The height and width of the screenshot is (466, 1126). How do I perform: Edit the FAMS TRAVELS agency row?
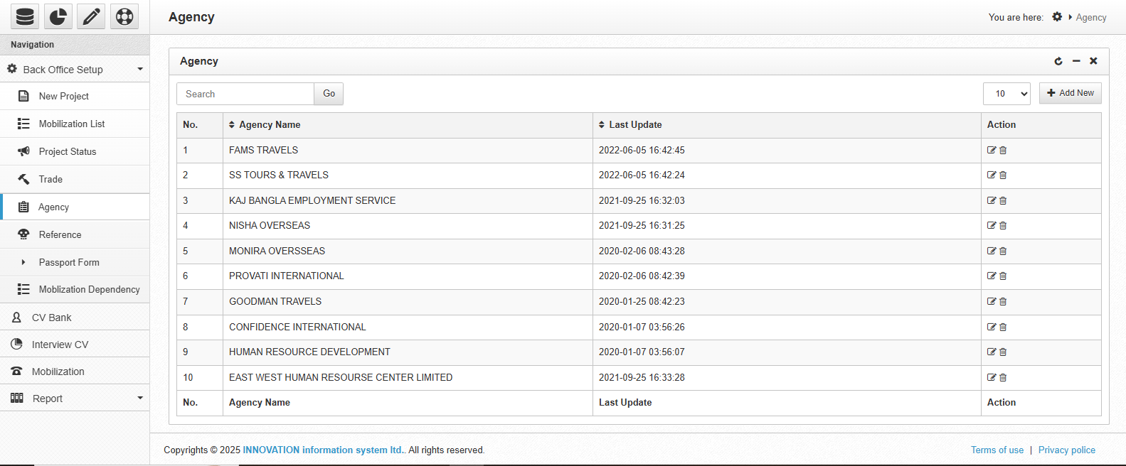point(992,150)
